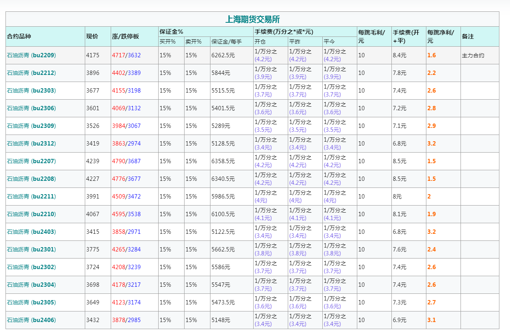Open the 石油沥青 (bu2211) contract link
The height and width of the screenshot is (335, 510).
coord(31,197)
